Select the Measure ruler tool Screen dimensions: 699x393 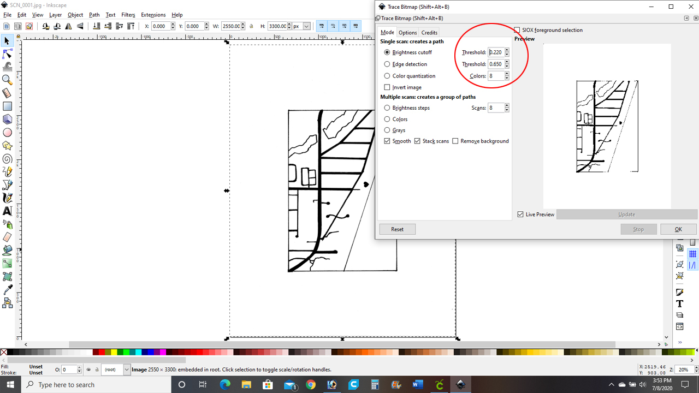(7, 93)
